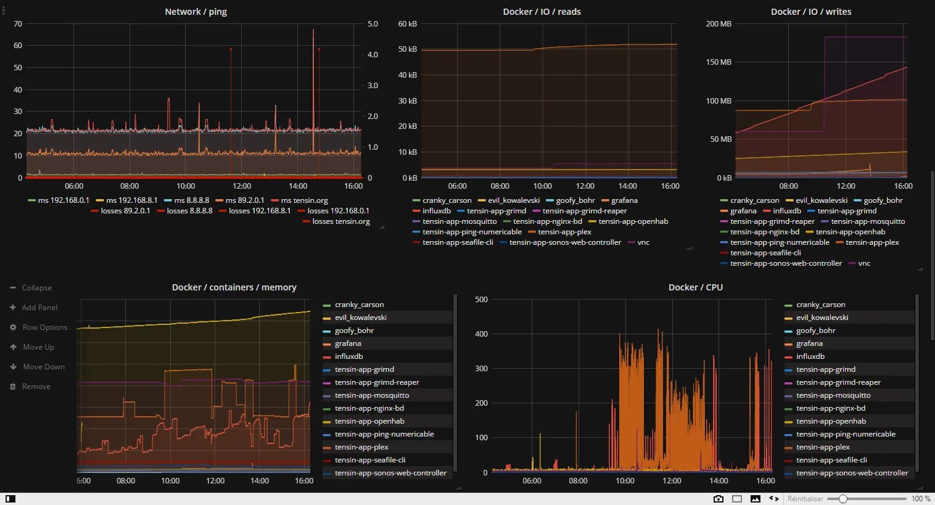
Task: Open Docker / containers / memory title menu
Action: coord(234,287)
